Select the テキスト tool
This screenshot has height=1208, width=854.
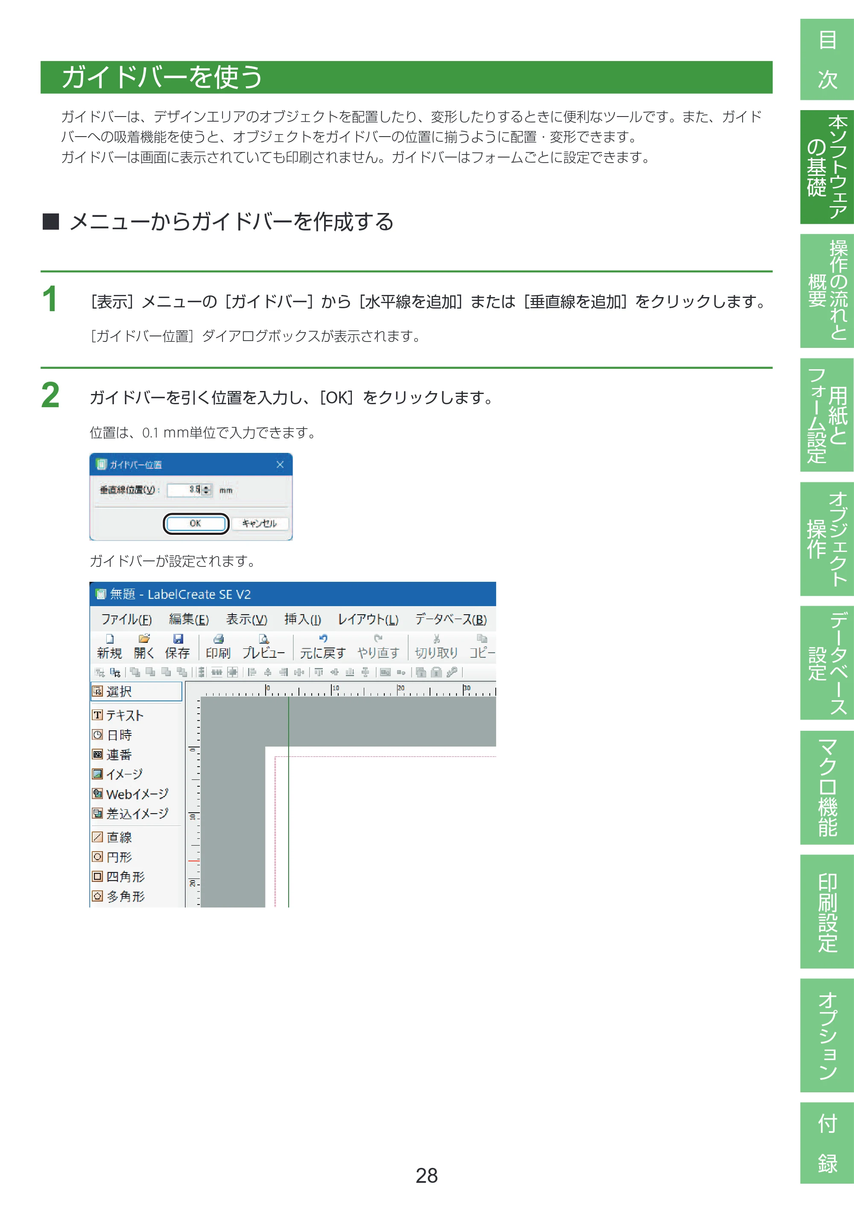tap(118, 715)
